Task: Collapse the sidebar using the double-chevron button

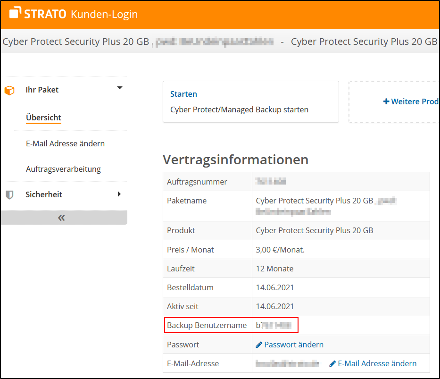Action: tap(60, 218)
